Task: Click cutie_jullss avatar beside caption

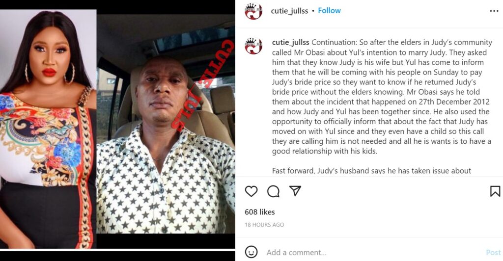Action: click(253, 46)
